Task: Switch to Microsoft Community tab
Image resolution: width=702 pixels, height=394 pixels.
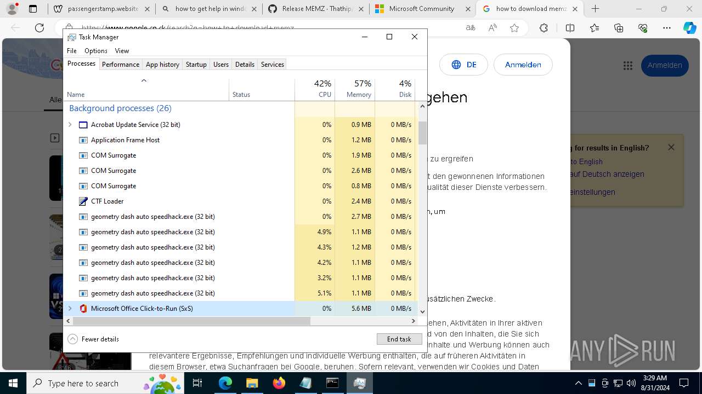Action: point(422,9)
